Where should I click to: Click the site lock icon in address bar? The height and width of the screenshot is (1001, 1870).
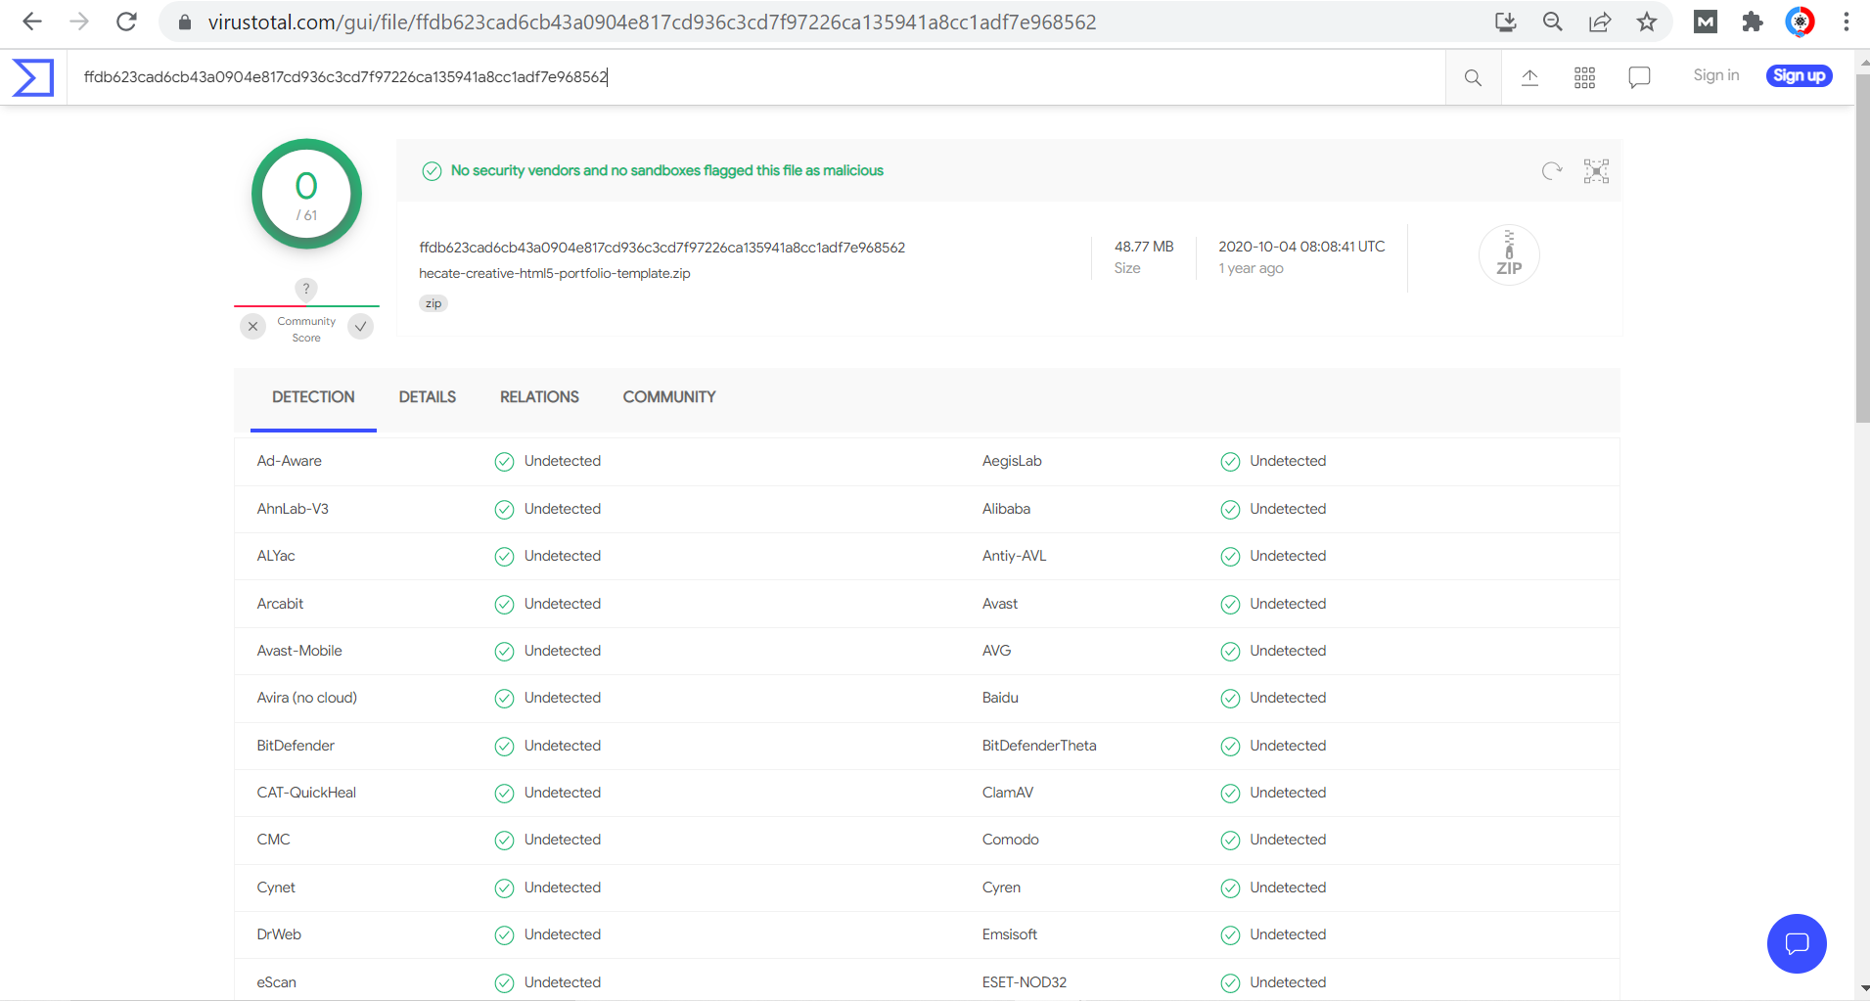click(x=184, y=22)
